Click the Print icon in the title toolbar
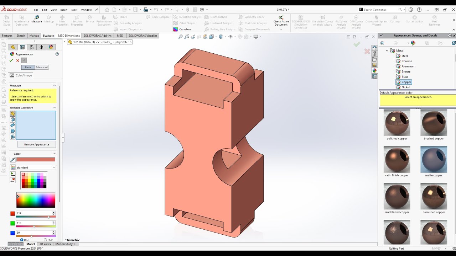Viewport: 456px width, 256px height. point(145,10)
